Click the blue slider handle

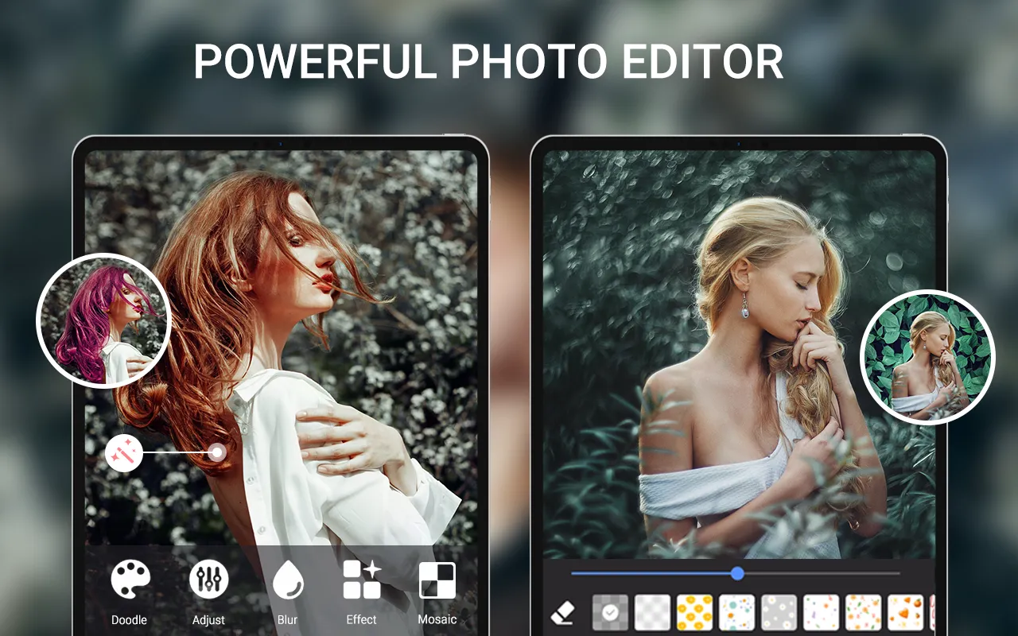737,573
